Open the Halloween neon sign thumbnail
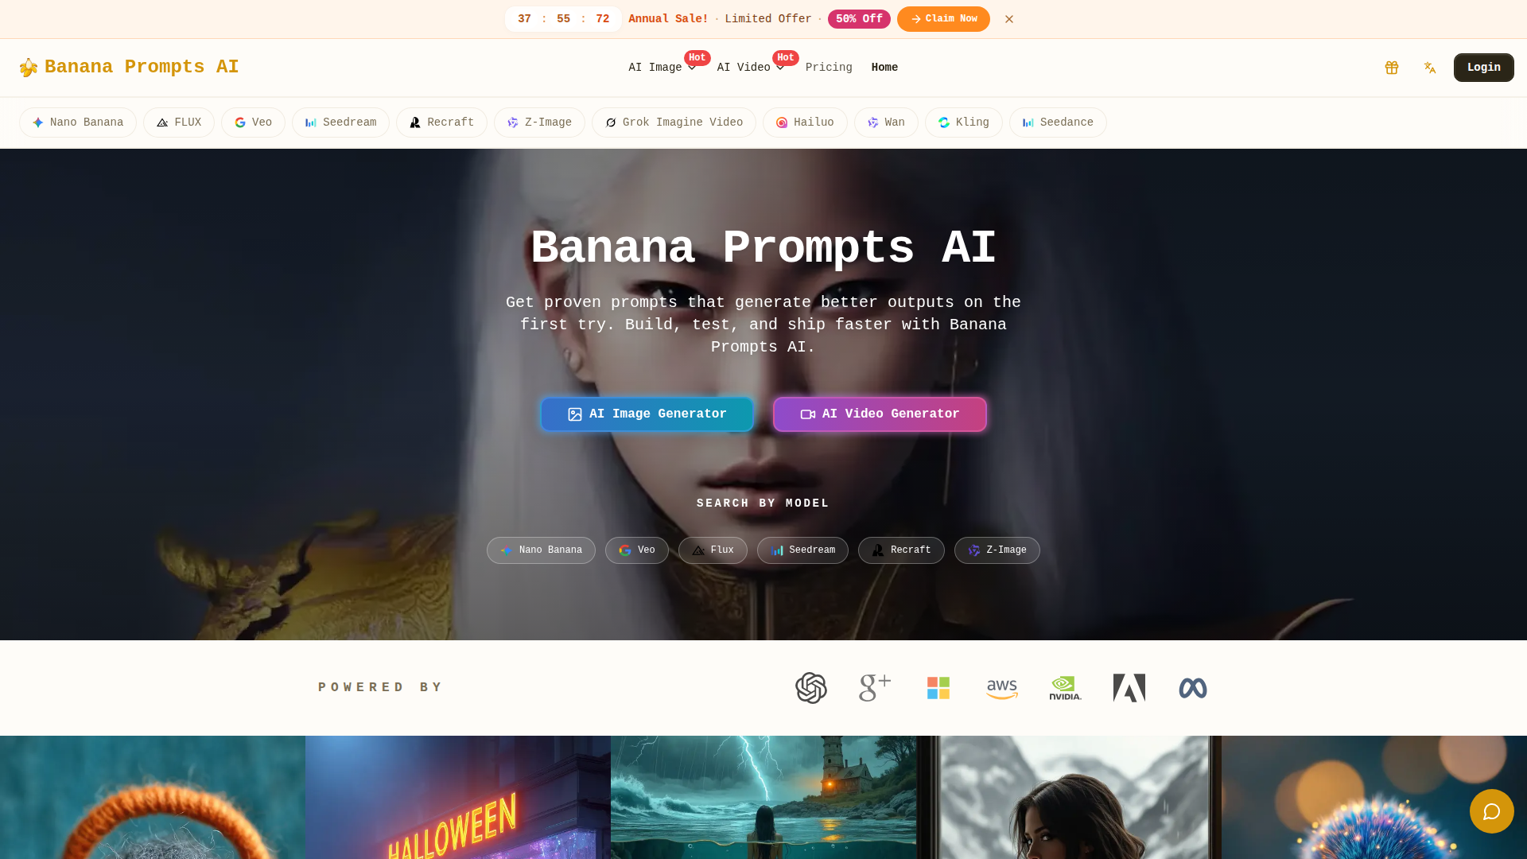This screenshot has width=1527, height=859. (458, 797)
